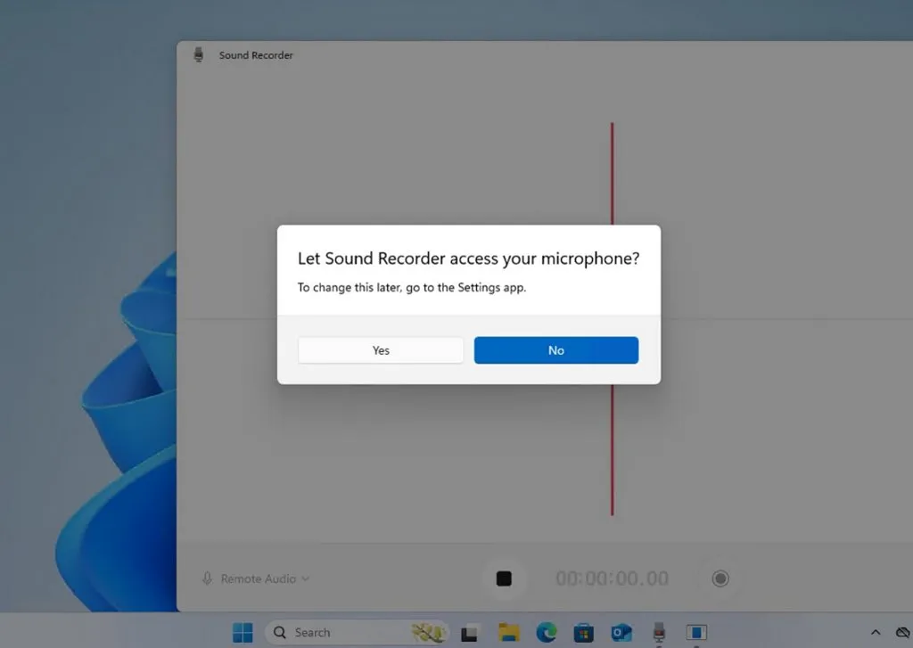Allow microphone access by clicking Yes
The height and width of the screenshot is (648, 913).
click(x=380, y=350)
